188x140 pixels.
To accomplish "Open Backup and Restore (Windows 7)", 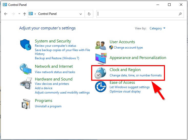I will tap(57, 58).
